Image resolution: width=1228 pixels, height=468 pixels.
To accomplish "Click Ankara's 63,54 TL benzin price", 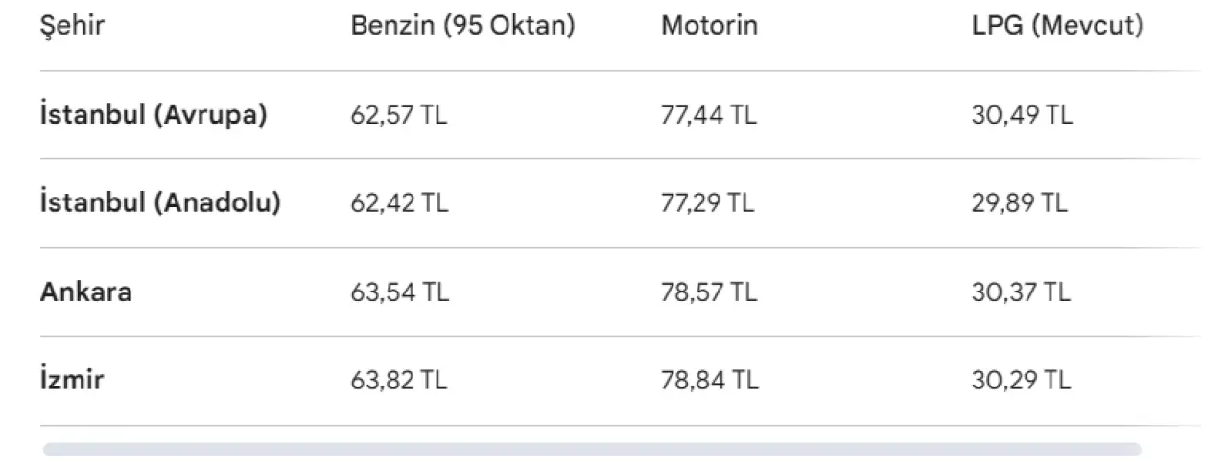I will [399, 292].
